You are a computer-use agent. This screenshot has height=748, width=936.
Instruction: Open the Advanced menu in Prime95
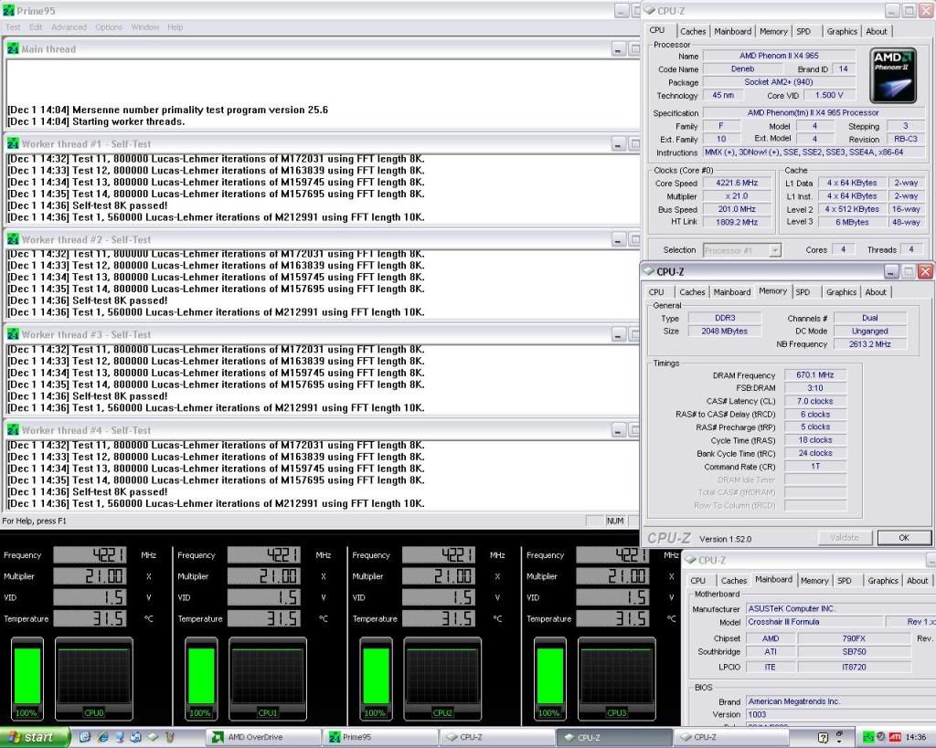pos(69,27)
